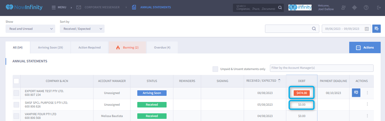This screenshot has width=385, height=121.
Task: Click the Arriving Soon status badge
Action: (x=152, y=93)
